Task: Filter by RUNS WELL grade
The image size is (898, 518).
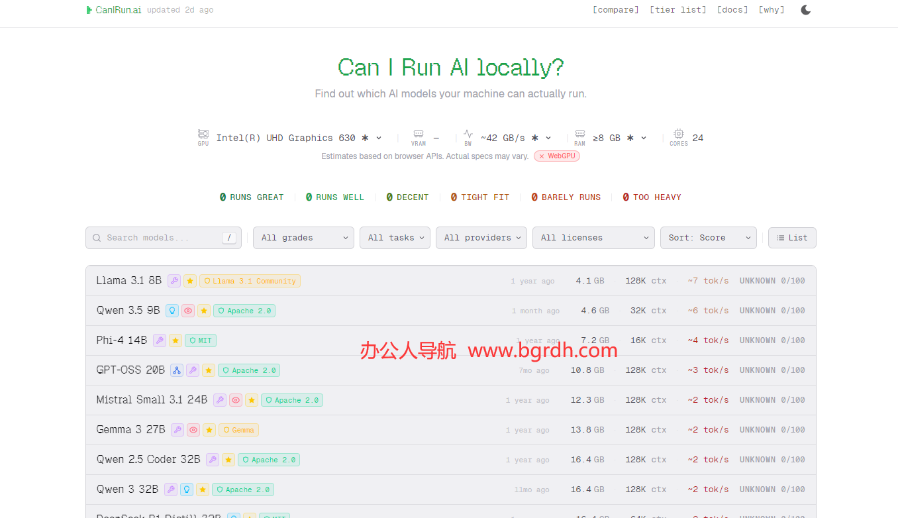Action: (335, 197)
